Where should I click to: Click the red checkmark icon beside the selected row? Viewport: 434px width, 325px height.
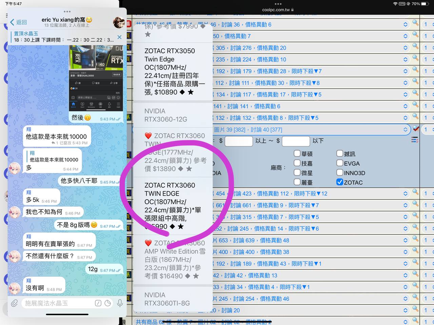416,128
